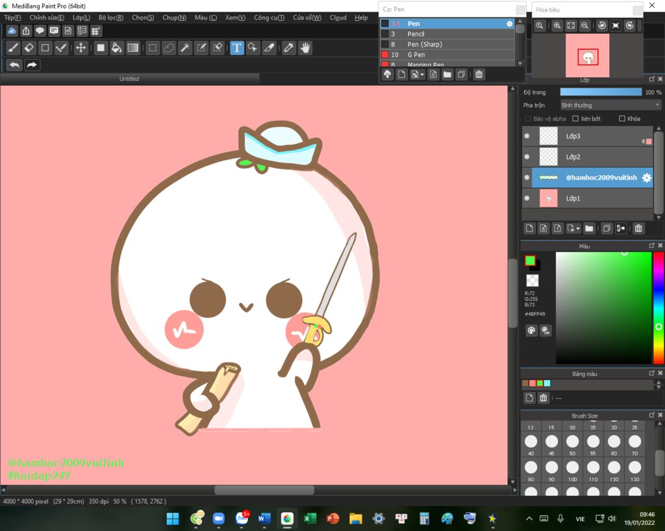This screenshot has width=665, height=531.
Task: Open the Tệp(F) menu
Action: (12, 18)
